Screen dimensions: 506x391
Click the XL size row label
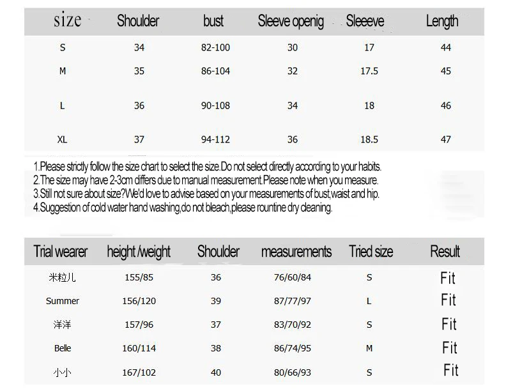pyautogui.click(x=62, y=140)
